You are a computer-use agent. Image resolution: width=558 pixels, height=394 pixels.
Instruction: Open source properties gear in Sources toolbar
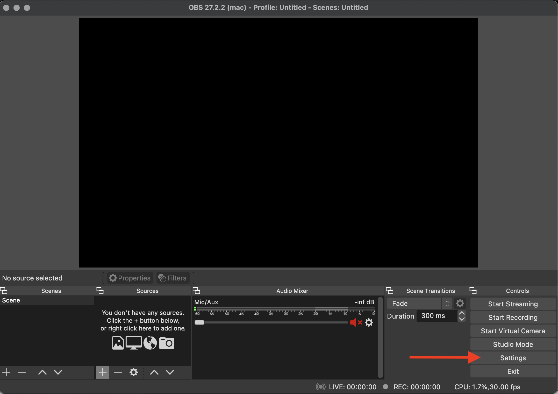(x=133, y=372)
